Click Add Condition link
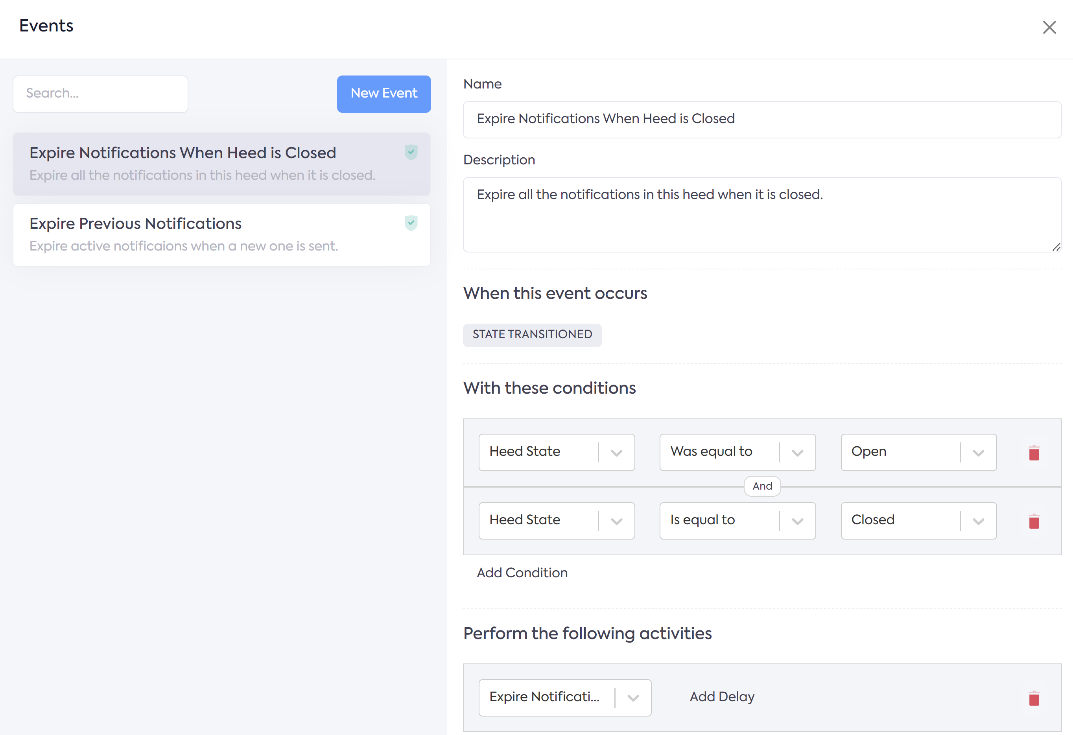This screenshot has height=735, width=1073. coord(522,573)
